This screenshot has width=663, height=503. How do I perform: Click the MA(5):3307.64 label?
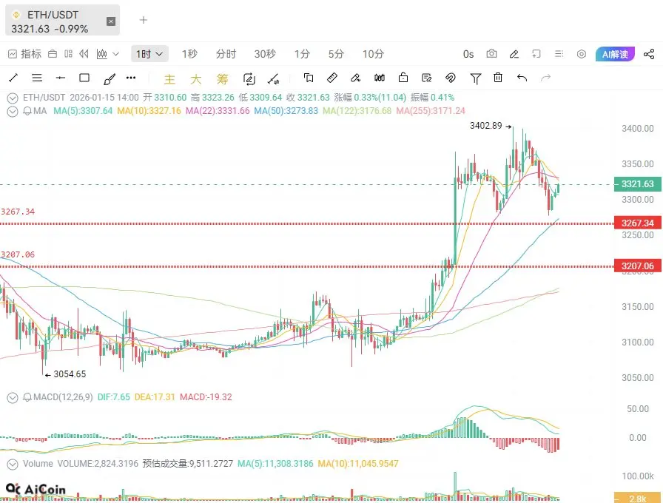[83, 111]
